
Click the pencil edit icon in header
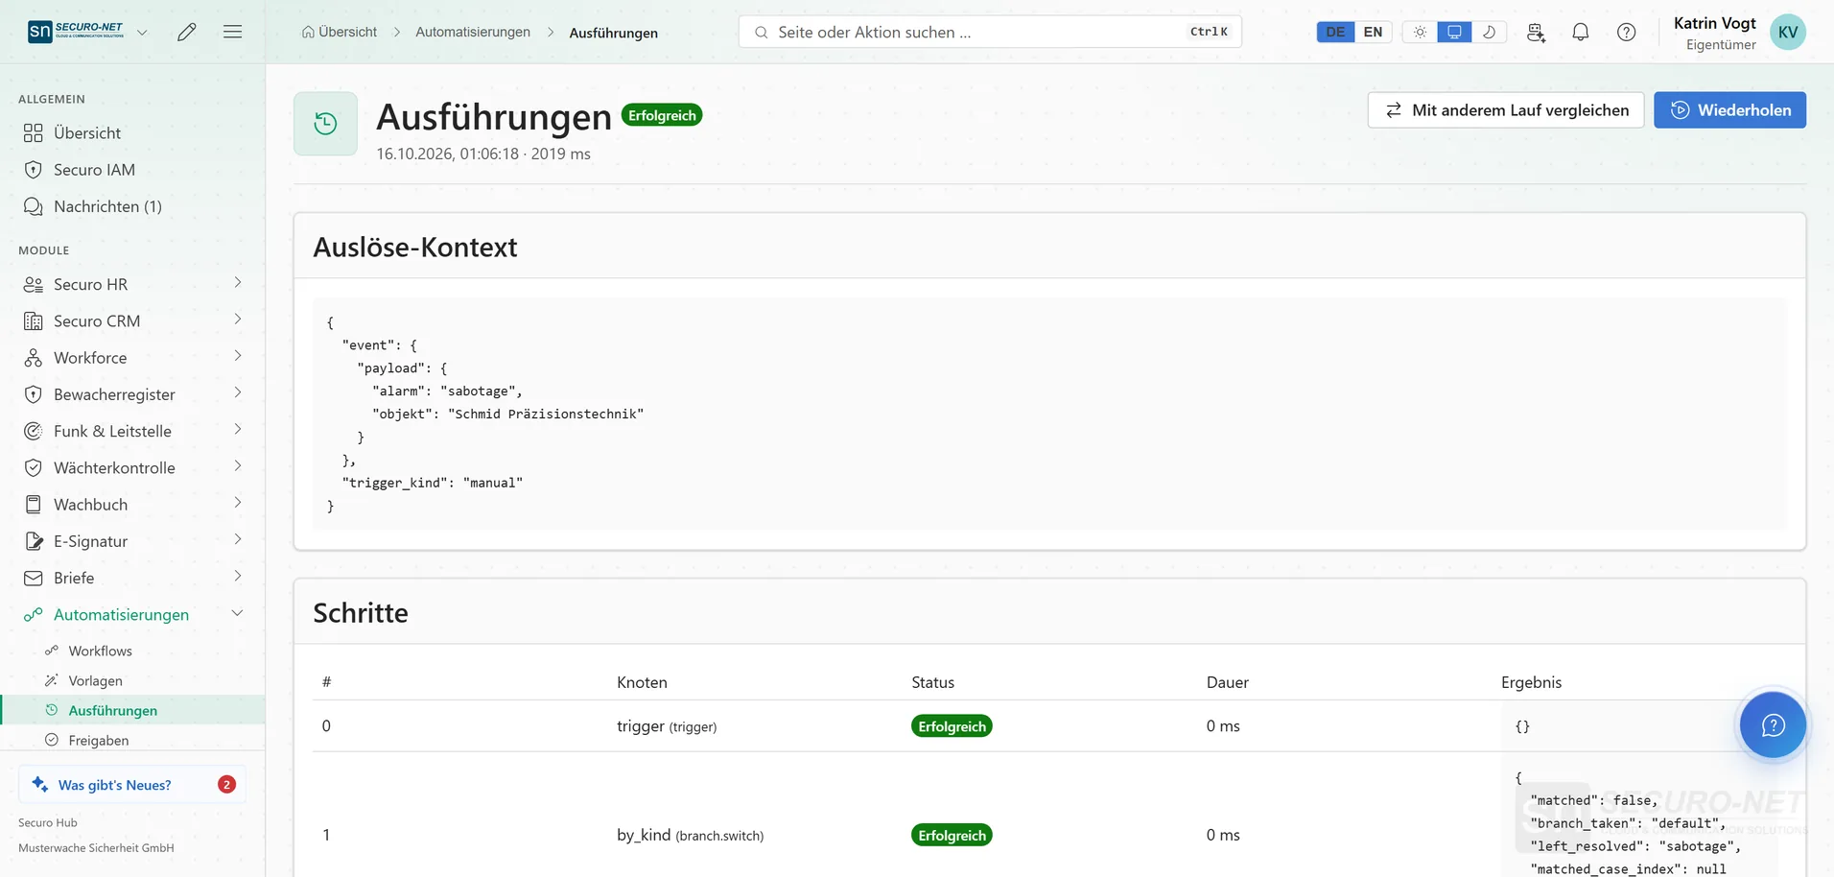[x=187, y=32]
